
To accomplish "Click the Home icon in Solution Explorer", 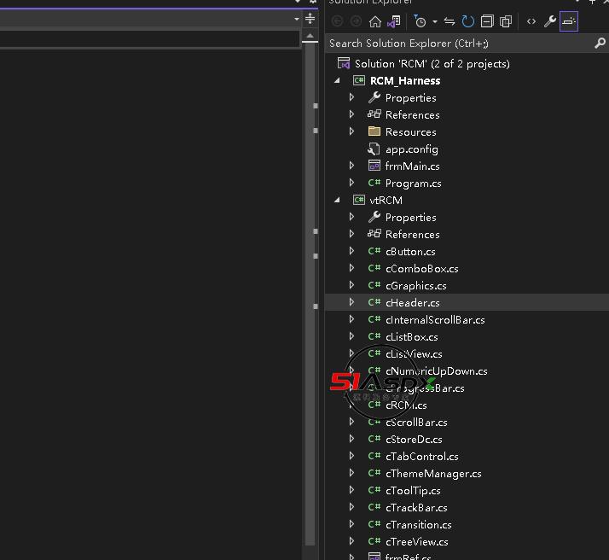I will pyautogui.click(x=375, y=21).
